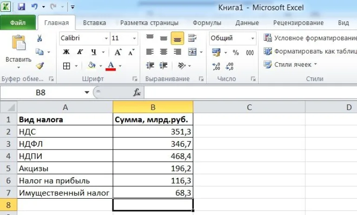
Task: Align cell text to the right
Action: coord(178,52)
